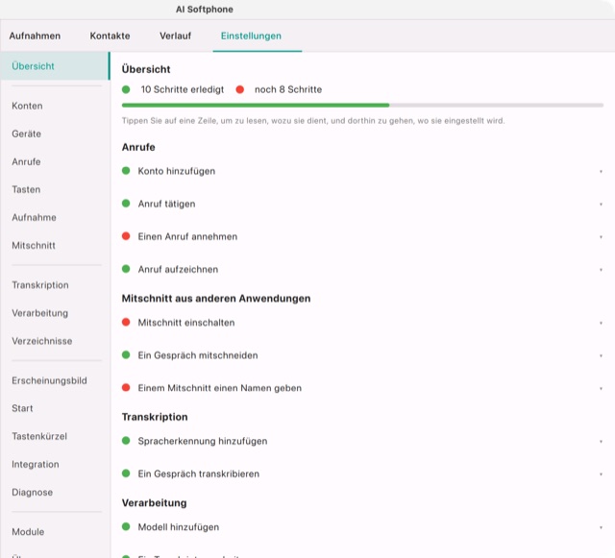This screenshot has width=615, height=558.
Task: Expand the Konto hinzufügen row arrow
Action: pyautogui.click(x=601, y=171)
